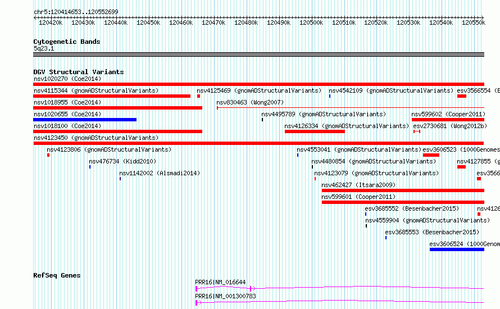
Task: Open the PRR16|NM_016644 gene label
Action: (220, 282)
